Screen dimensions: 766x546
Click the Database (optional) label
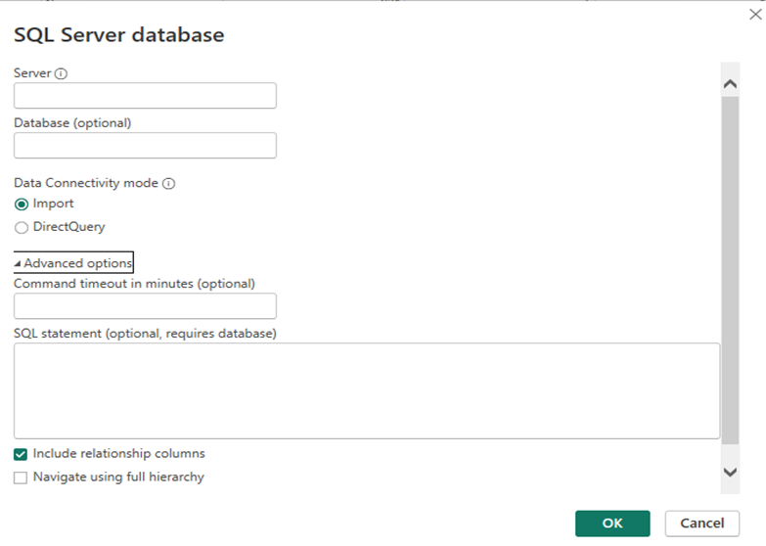click(x=72, y=123)
